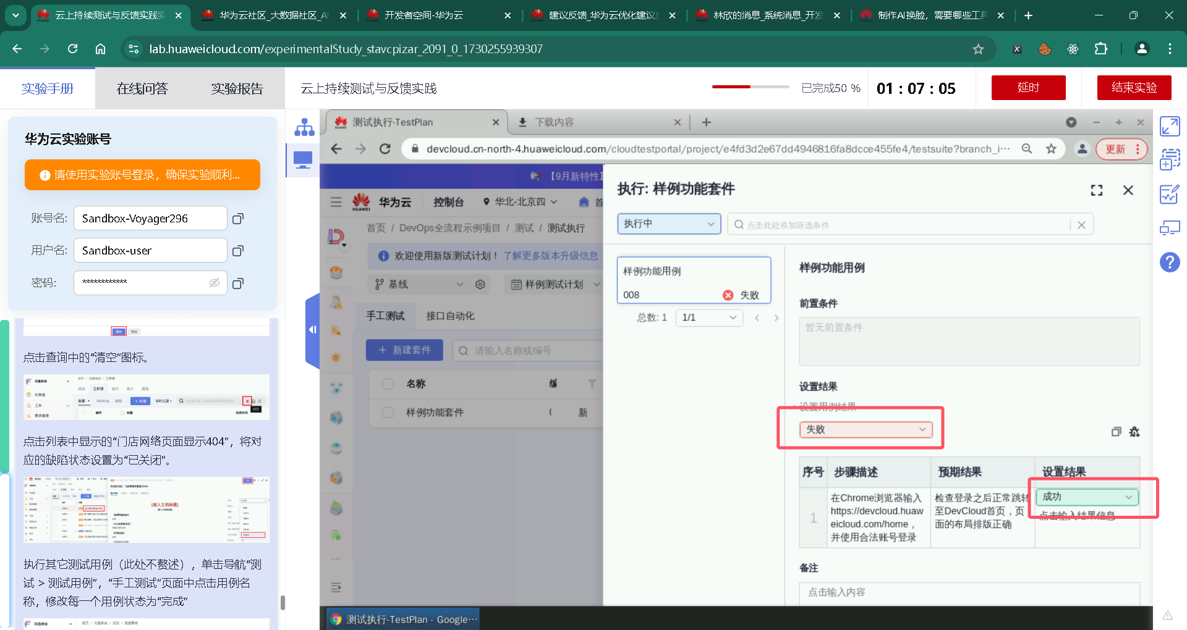Click the 新建套件 button
This screenshot has width=1187, height=630.
click(404, 350)
